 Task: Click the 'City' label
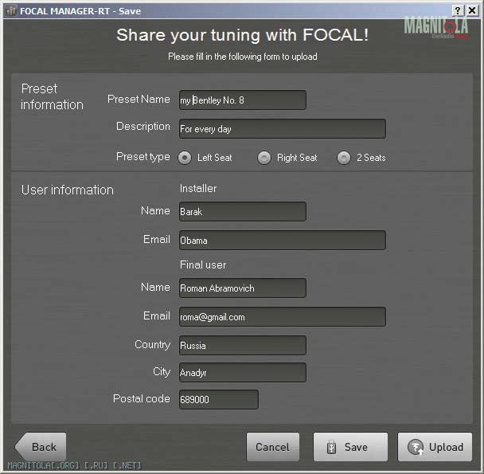pyautogui.click(x=162, y=372)
